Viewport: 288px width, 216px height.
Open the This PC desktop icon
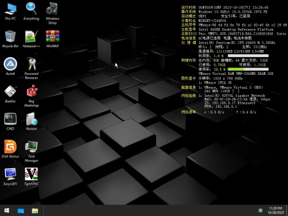point(10,12)
